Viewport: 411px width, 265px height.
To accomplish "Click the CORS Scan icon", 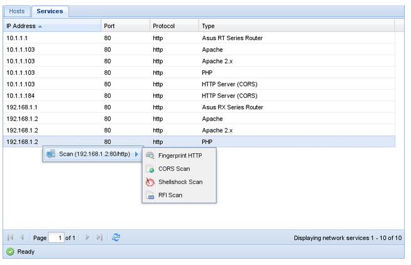I will [x=150, y=169].
